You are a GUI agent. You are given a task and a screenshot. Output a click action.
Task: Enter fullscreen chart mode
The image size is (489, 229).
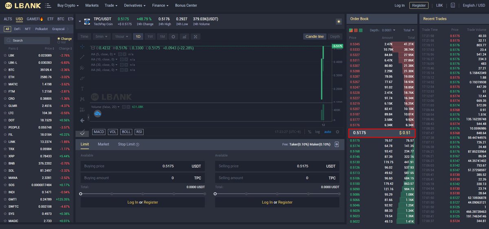pyautogui.click(x=196, y=37)
